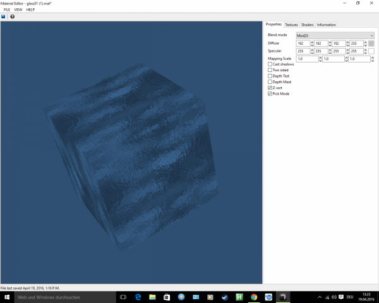The image size is (379, 303).
Task: Open the FILE menu
Action: (x=7, y=9)
